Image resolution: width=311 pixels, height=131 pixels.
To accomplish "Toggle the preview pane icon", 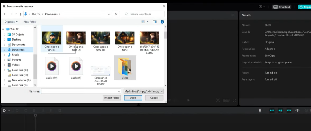I will pyautogui.click(x=154, y=22).
